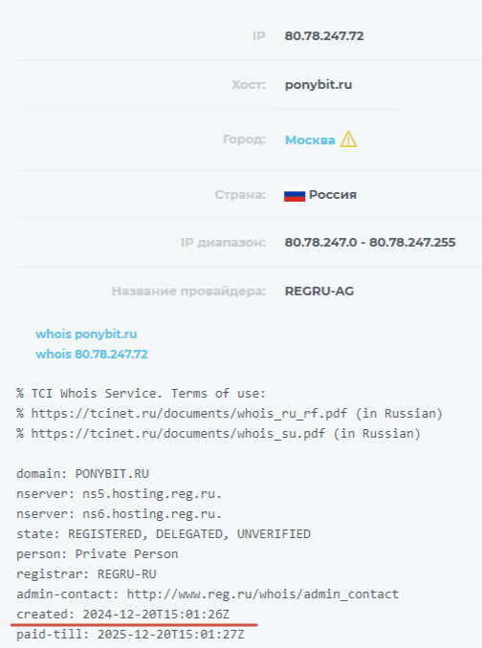This screenshot has height=648, width=482.
Task: Click the state REGISTERED, DELEGATED line
Action: (164, 534)
